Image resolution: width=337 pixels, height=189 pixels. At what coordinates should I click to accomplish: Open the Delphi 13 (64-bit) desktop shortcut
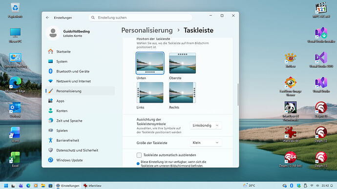point(291,160)
